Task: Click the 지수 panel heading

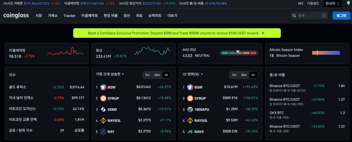Action: click(12, 75)
